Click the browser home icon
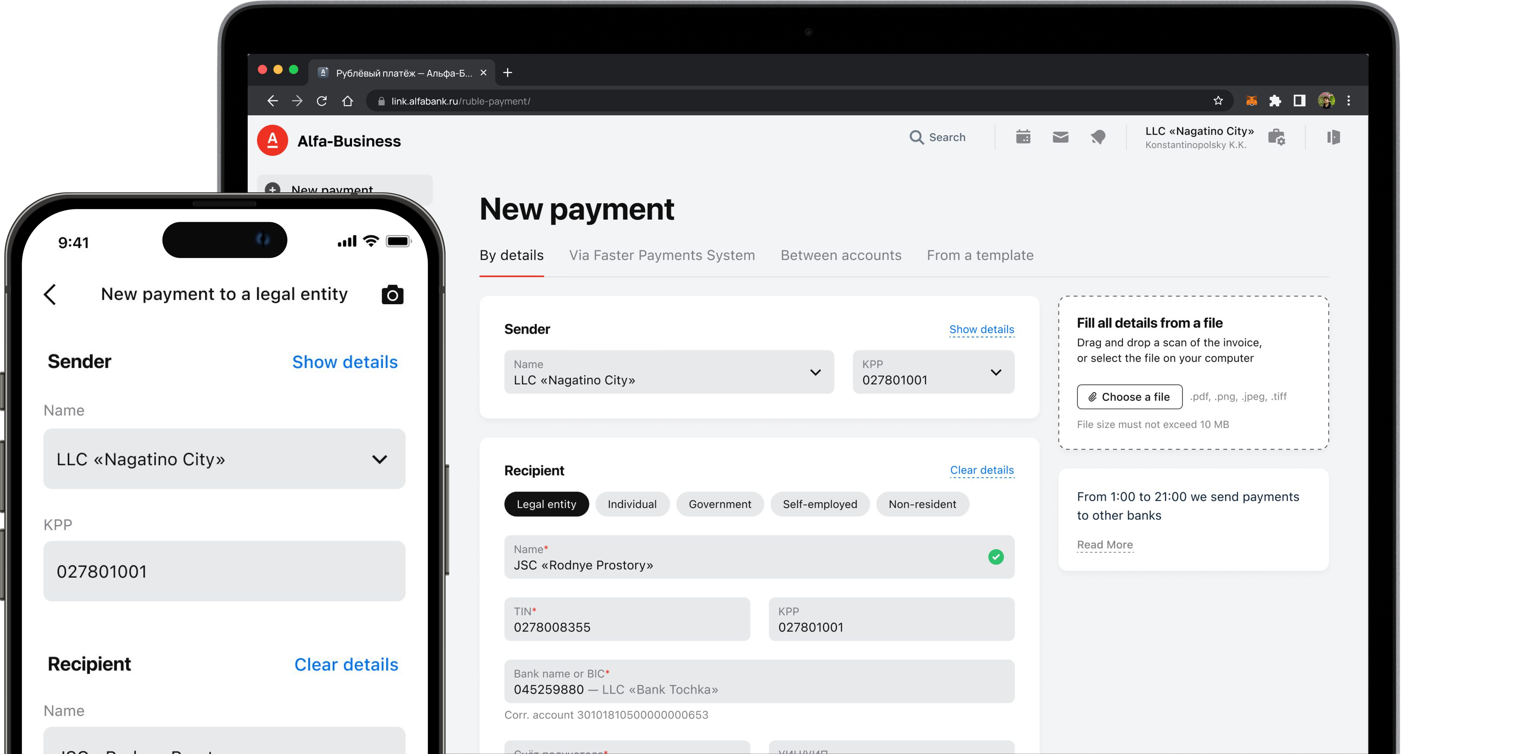Screen dimensions: 1531x754 348,101
